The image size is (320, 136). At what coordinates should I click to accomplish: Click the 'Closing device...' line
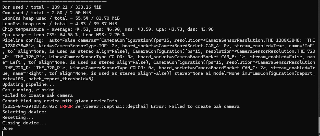click(24, 123)
